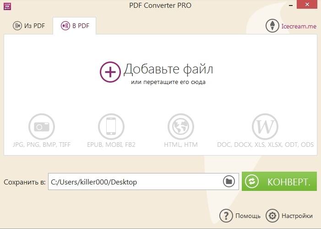This screenshot has width=321, height=229.
Task: Click the PDF Converter app logo in title bar
Action: click(7, 6)
